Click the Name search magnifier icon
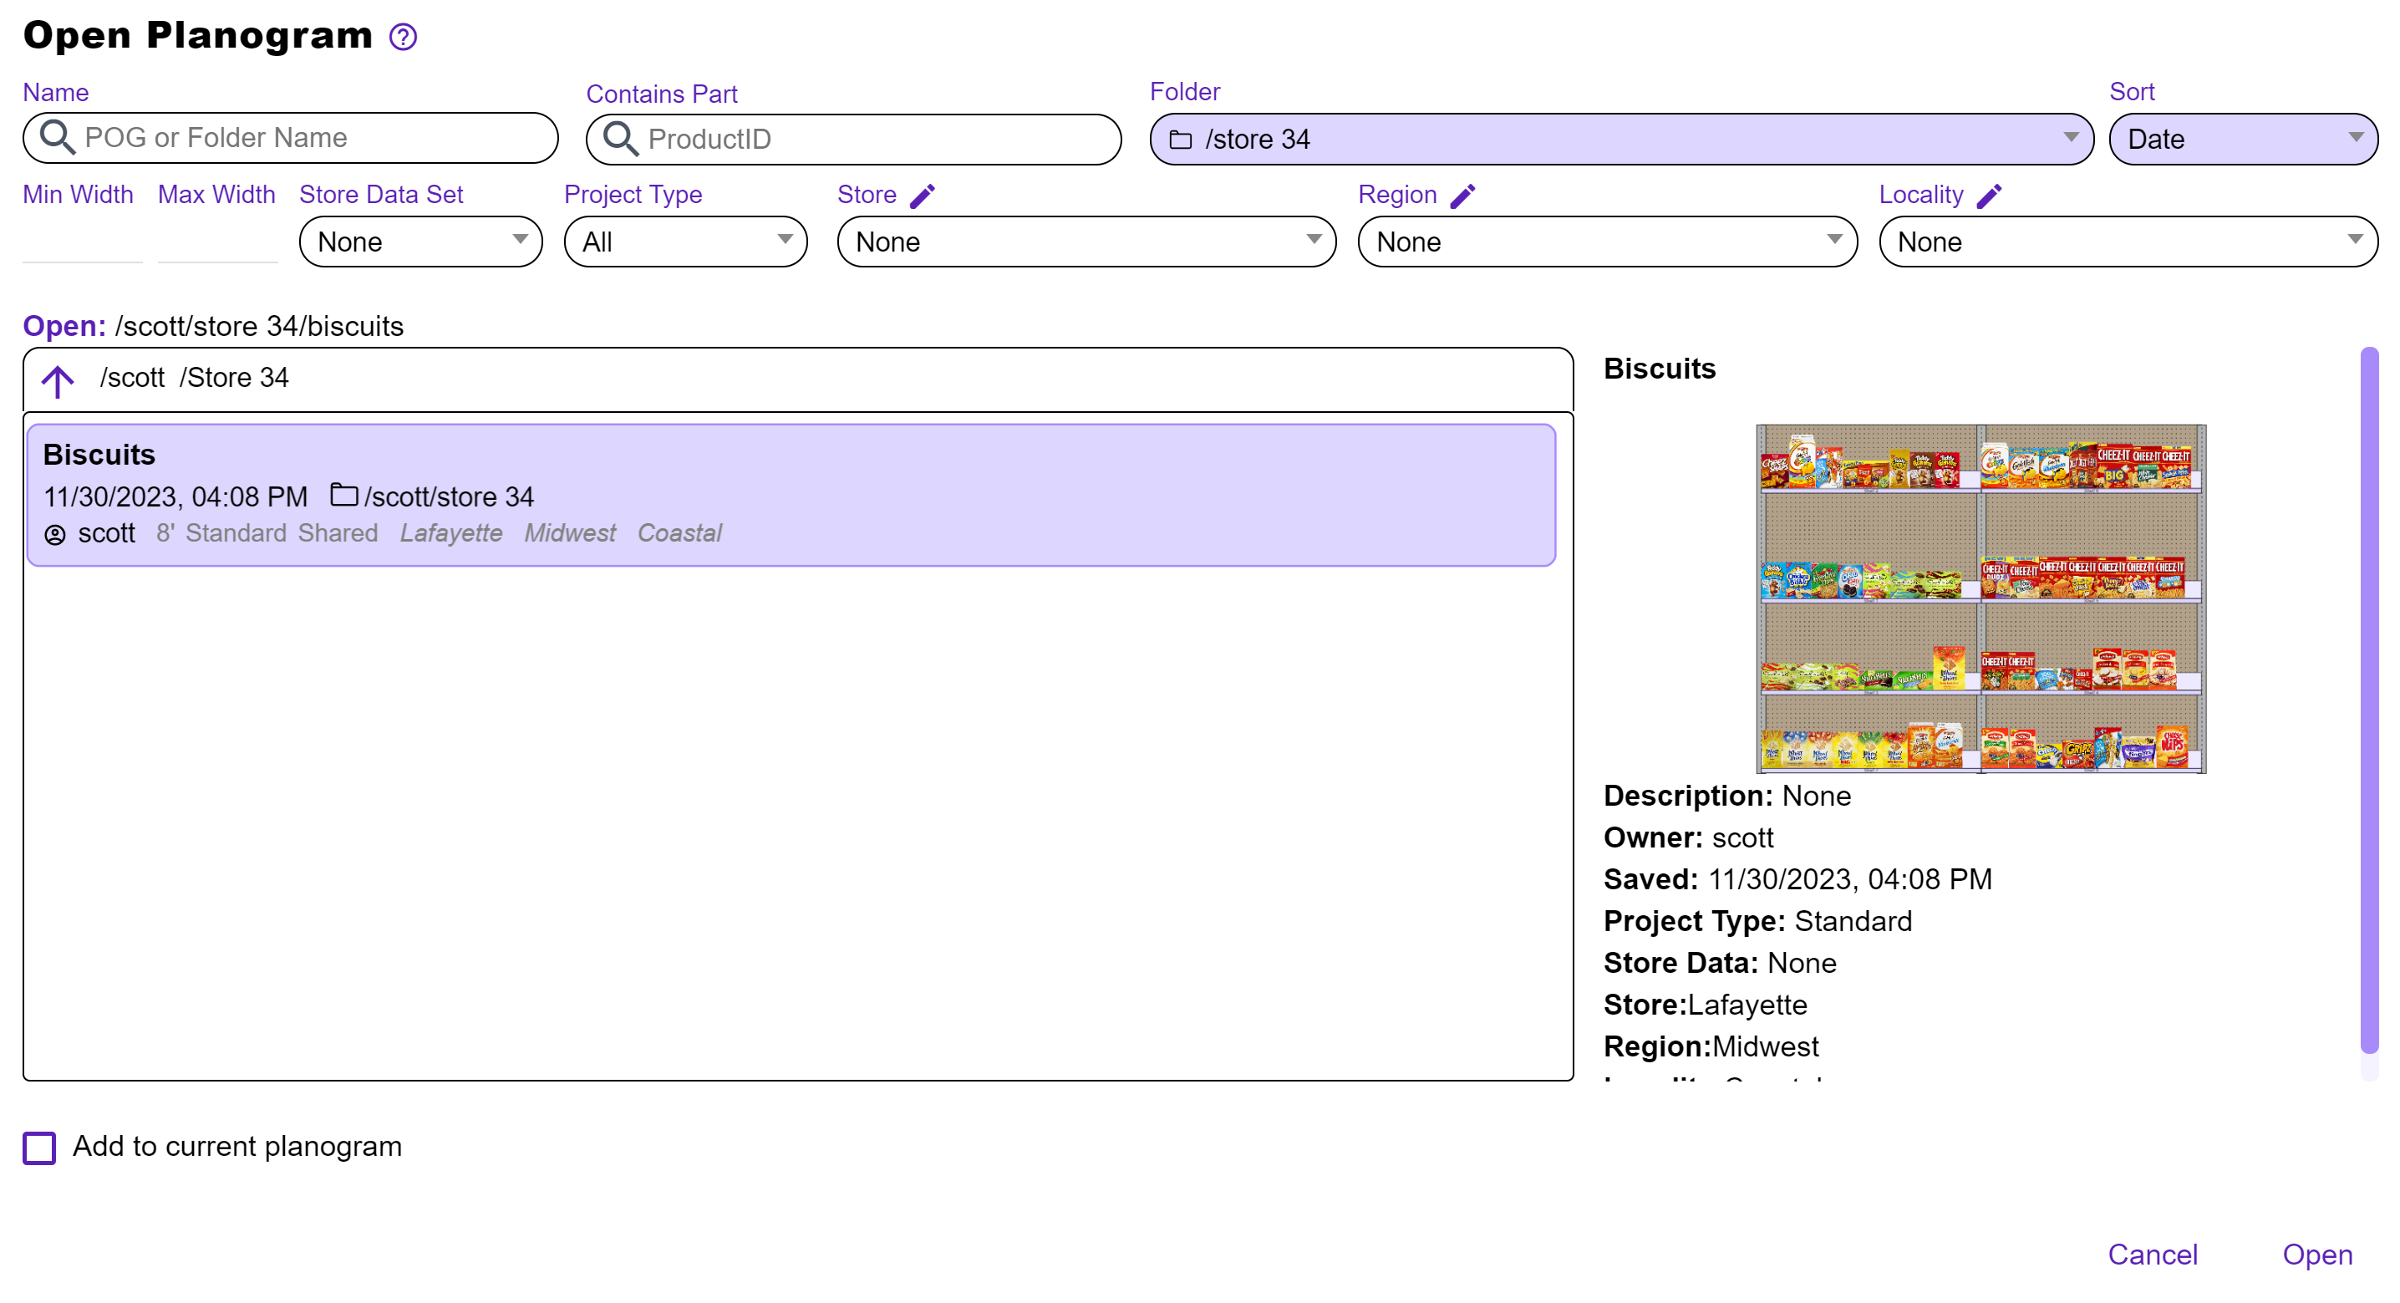 pos(57,138)
